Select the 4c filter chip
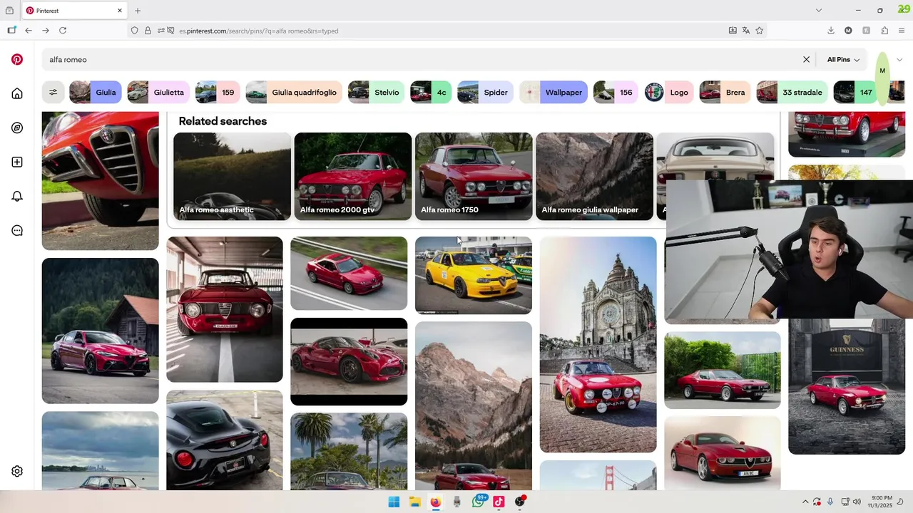The width and height of the screenshot is (913, 513). 431,93
